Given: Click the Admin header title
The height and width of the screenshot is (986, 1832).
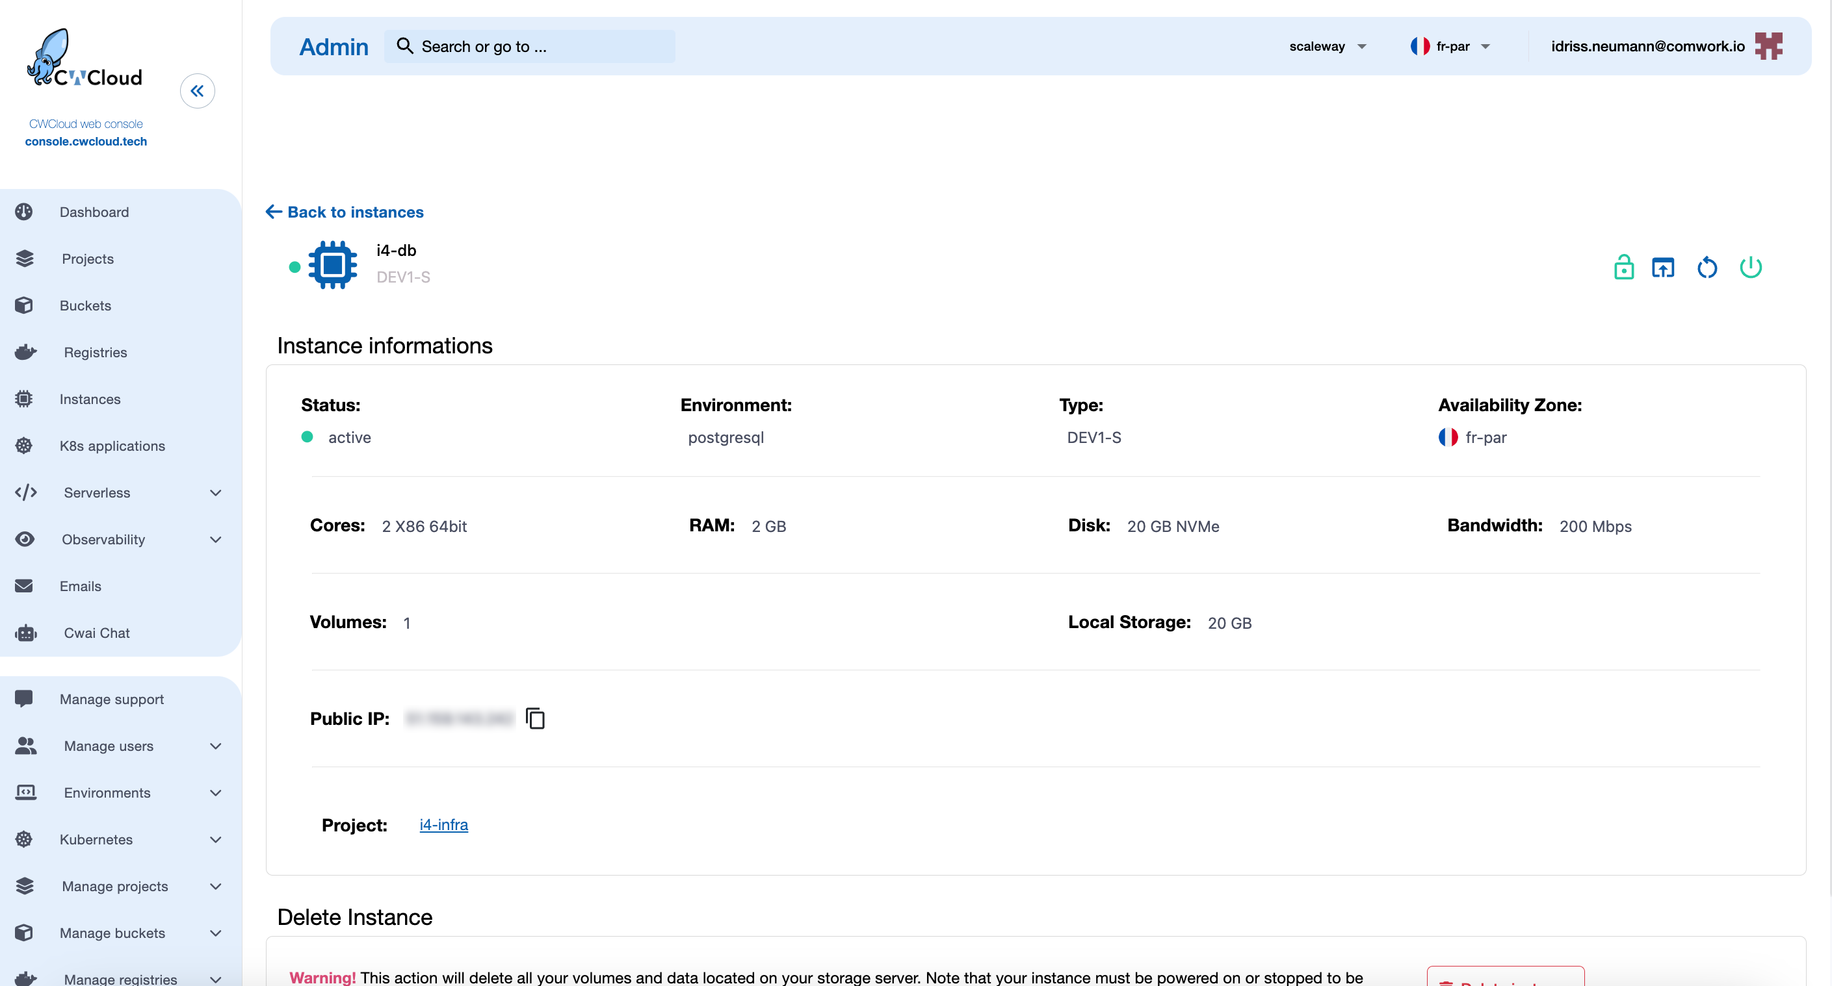Looking at the screenshot, I should coord(334,47).
